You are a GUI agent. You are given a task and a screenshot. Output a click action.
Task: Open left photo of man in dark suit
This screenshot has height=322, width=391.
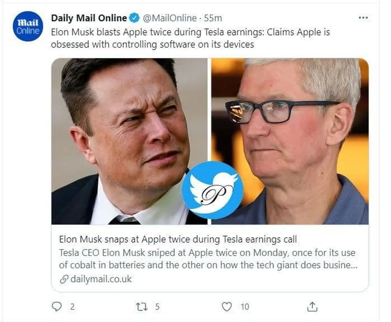point(129,141)
